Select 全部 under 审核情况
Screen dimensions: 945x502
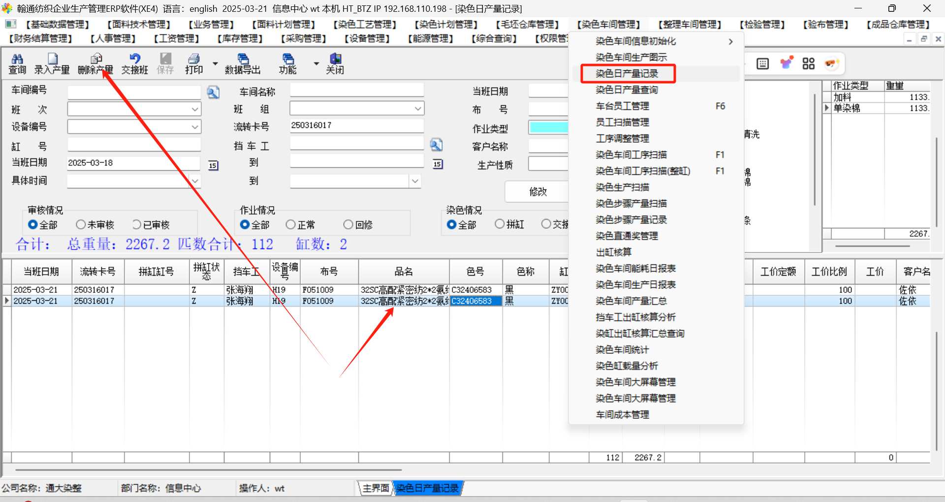[33, 224]
